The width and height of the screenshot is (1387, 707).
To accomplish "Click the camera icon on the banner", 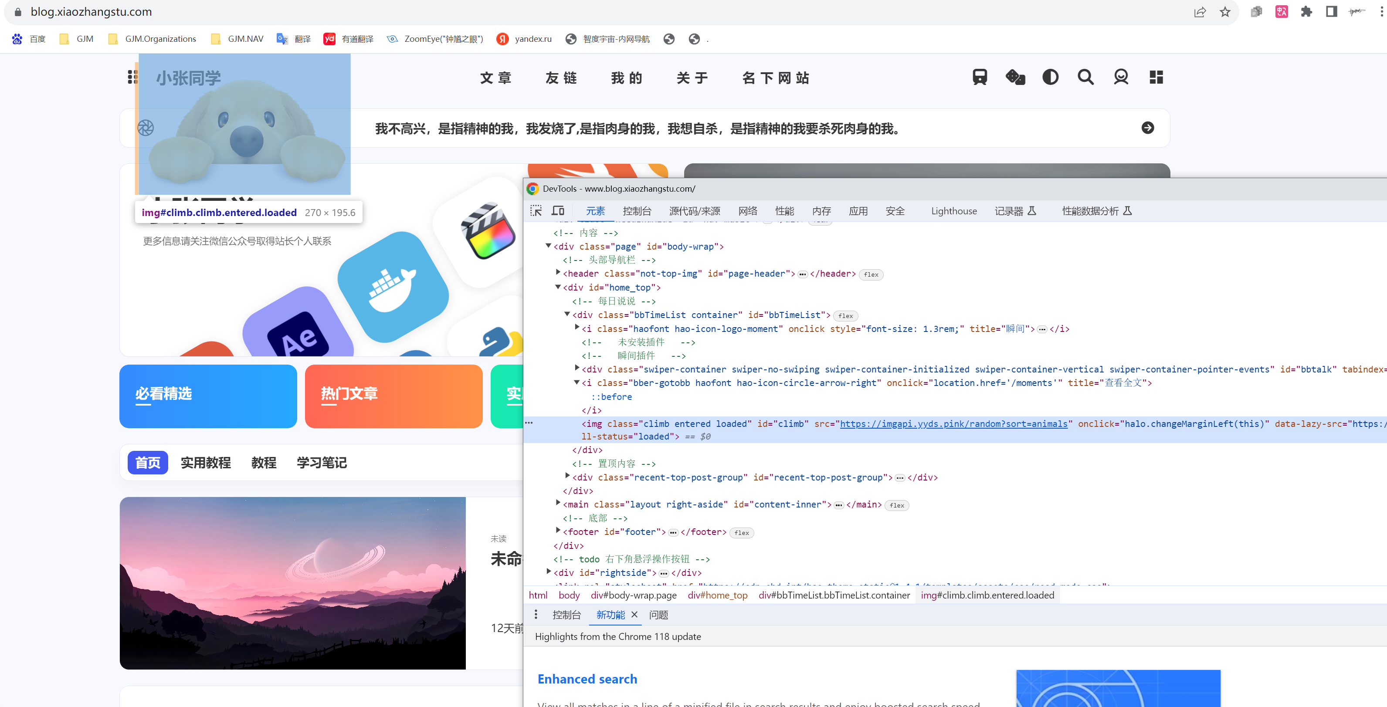I will [x=146, y=128].
